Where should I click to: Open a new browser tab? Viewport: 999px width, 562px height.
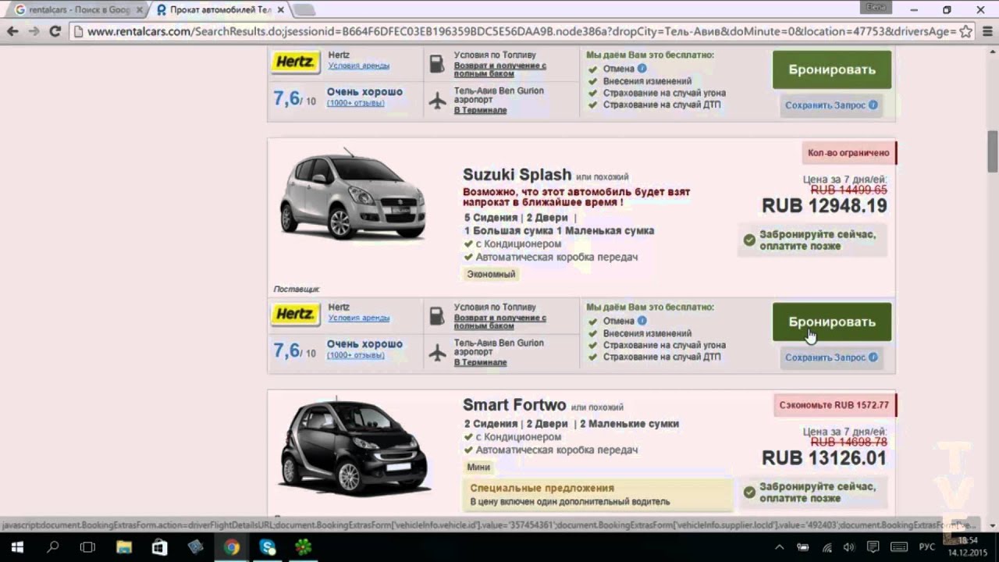[304, 10]
